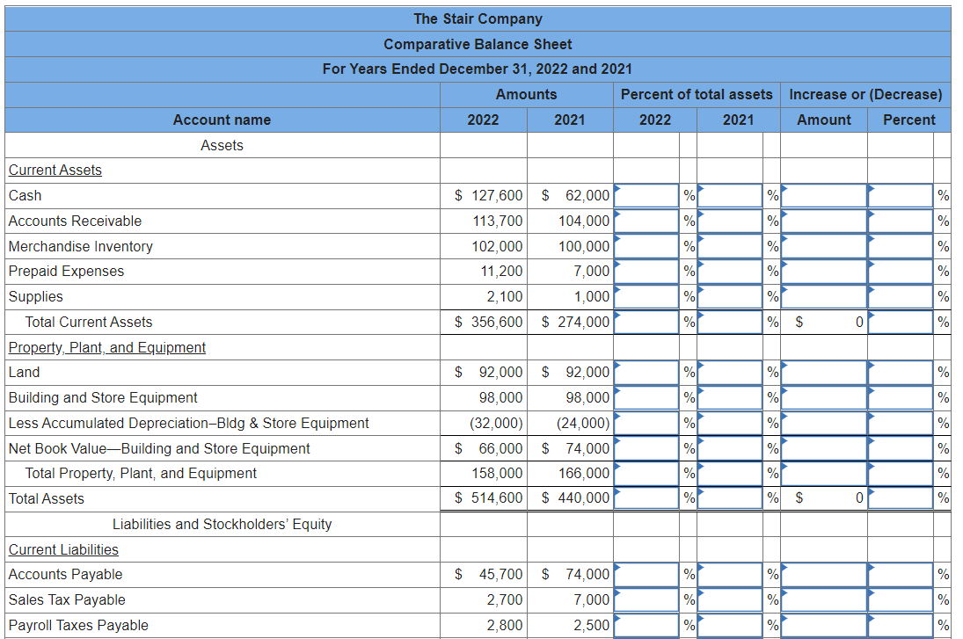
Task: Click the $ 440,000 Total Assets 2021 amount
Action: (x=575, y=497)
